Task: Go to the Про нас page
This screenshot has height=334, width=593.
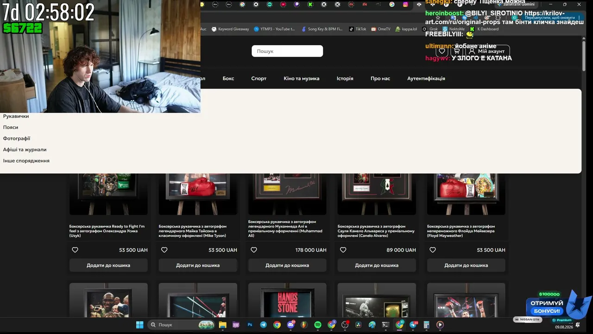Action: pos(380,78)
